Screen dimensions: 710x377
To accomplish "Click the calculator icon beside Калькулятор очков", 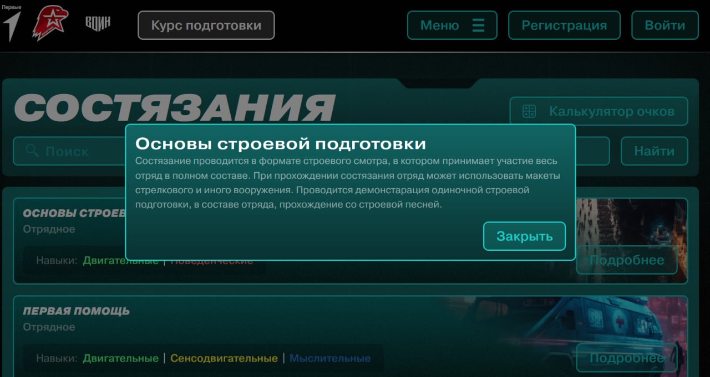I will point(529,111).
